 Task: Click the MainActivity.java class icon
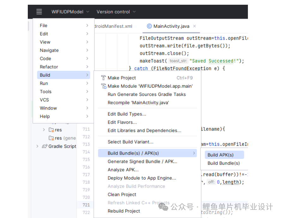[149, 26]
